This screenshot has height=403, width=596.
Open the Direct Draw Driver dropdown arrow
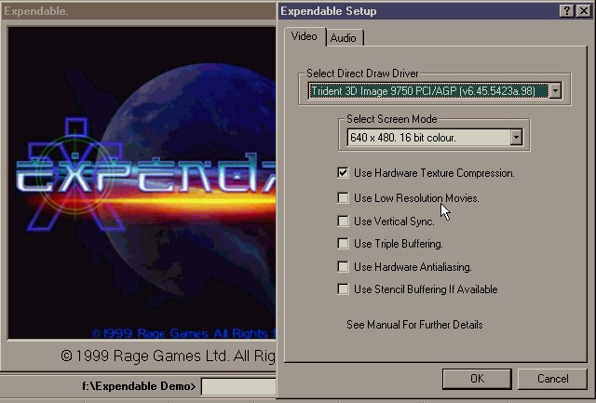[x=555, y=91]
